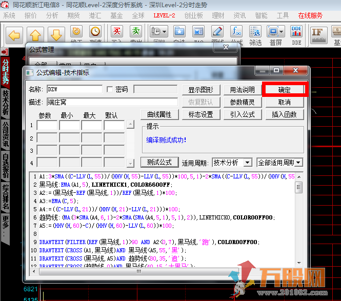
Task: Click the 插入函数 insert function button
Action: coord(285,114)
